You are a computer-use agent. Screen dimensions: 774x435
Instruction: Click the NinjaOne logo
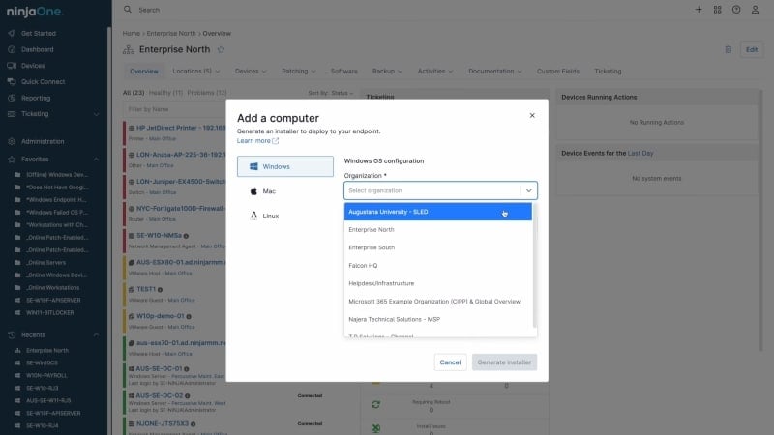point(35,12)
